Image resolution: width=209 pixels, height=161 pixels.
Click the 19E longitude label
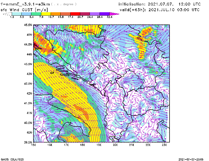click(99, 145)
